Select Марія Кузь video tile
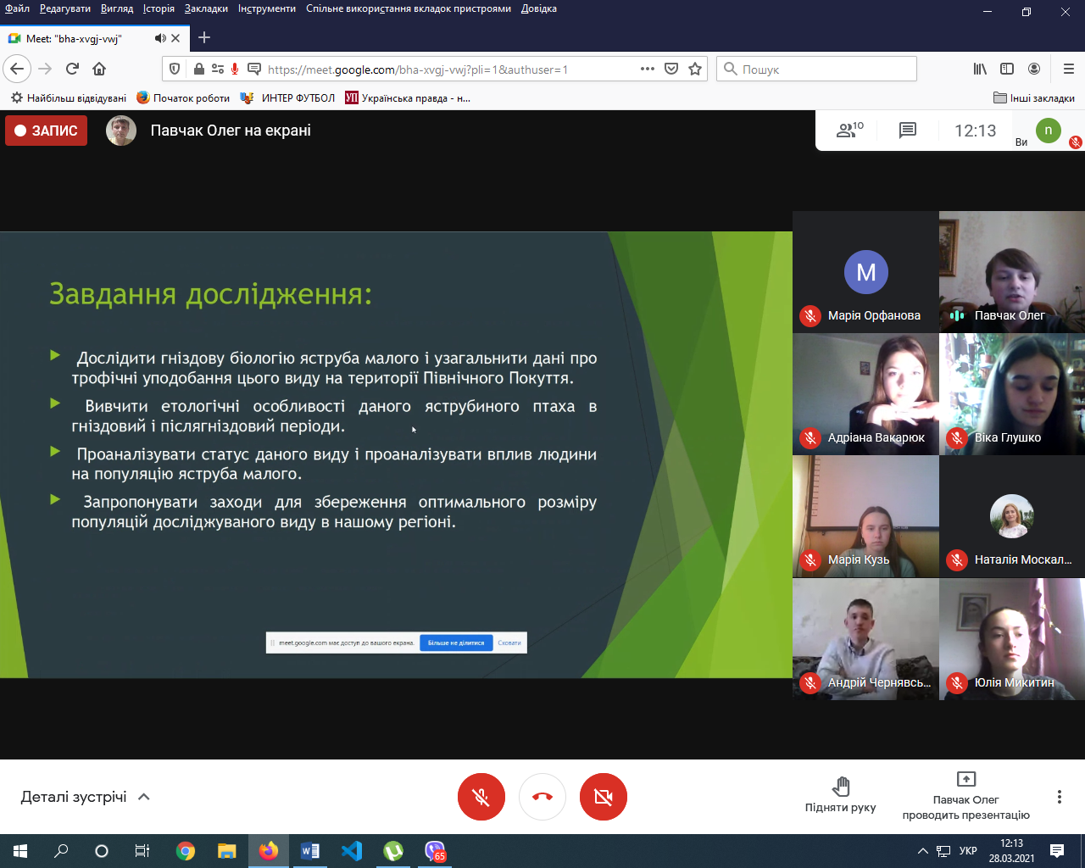This screenshot has height=868, width=1085. [865, 516]
